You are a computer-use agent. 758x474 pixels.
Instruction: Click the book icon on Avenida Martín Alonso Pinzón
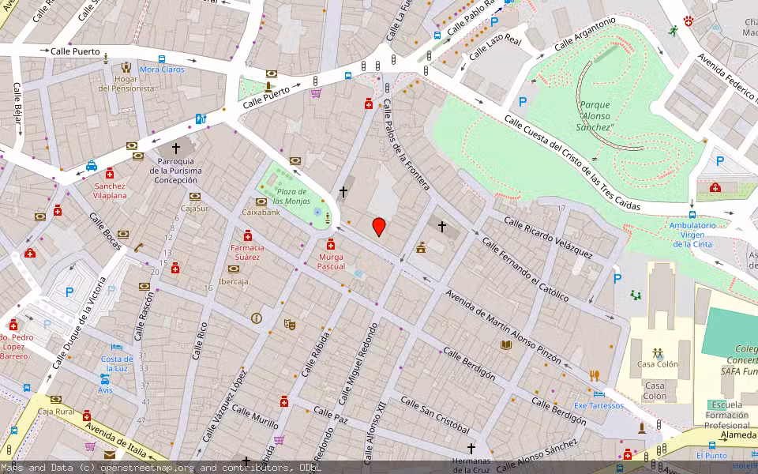coord(505,345)
